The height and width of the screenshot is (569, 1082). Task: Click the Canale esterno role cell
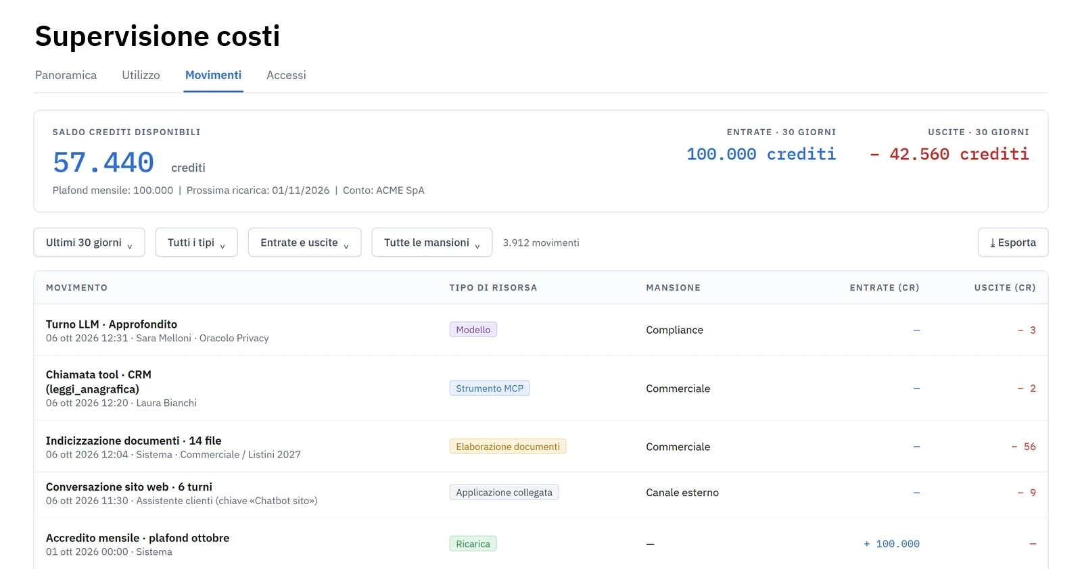pyautogui.click(x=682, y=493)
